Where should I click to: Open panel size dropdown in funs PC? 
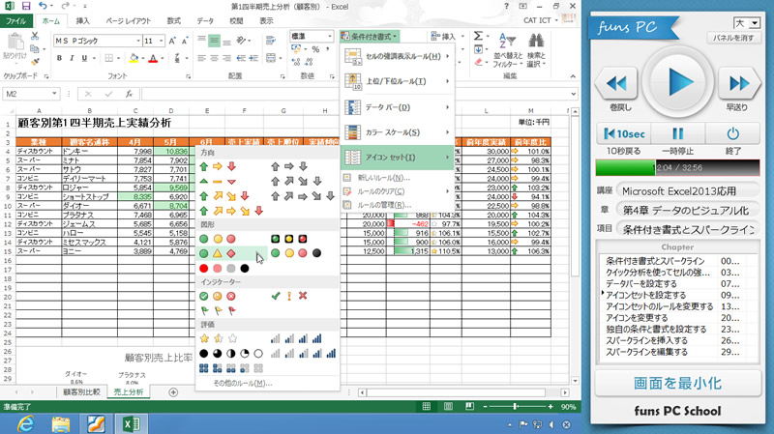click(754, 23)
